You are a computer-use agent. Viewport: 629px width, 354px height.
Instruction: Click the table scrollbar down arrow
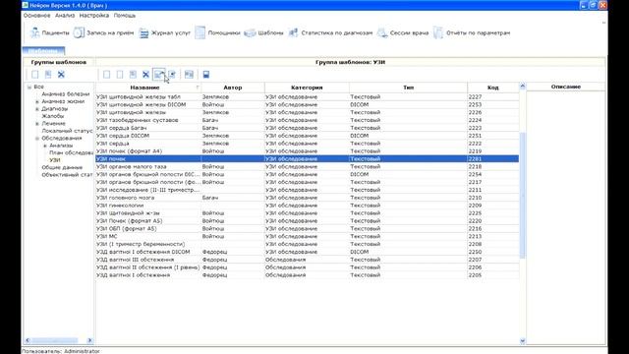pos(522,341)
